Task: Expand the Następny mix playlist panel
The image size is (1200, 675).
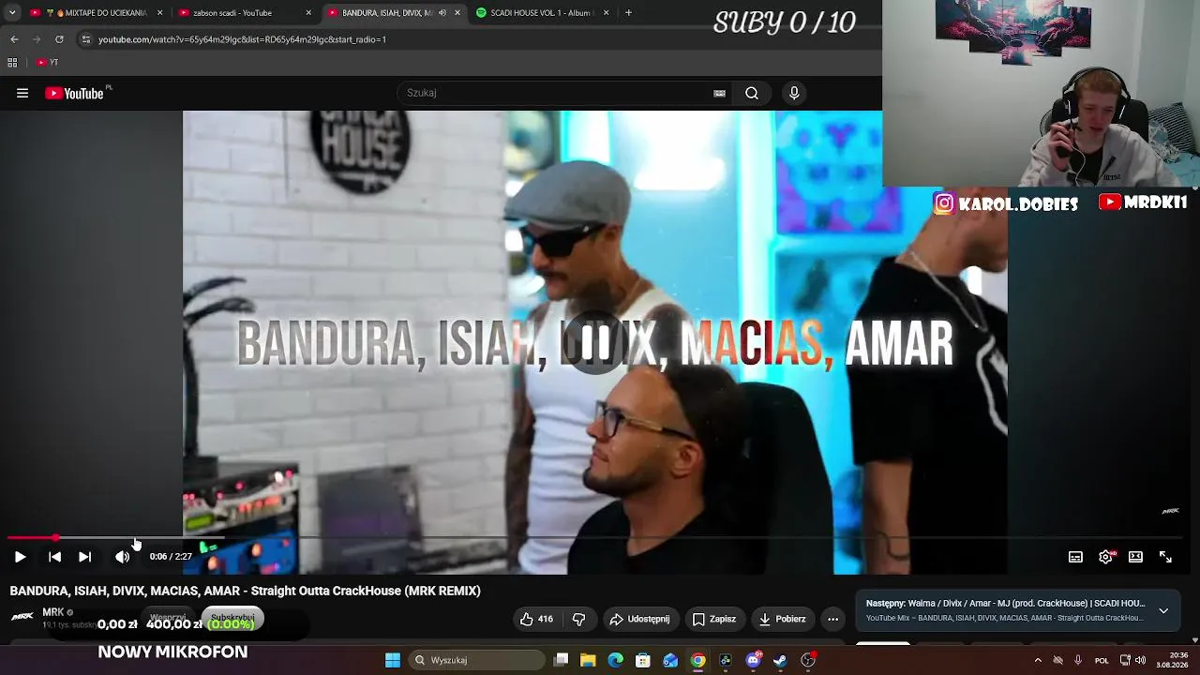Action: click(x=1163, y=610)
